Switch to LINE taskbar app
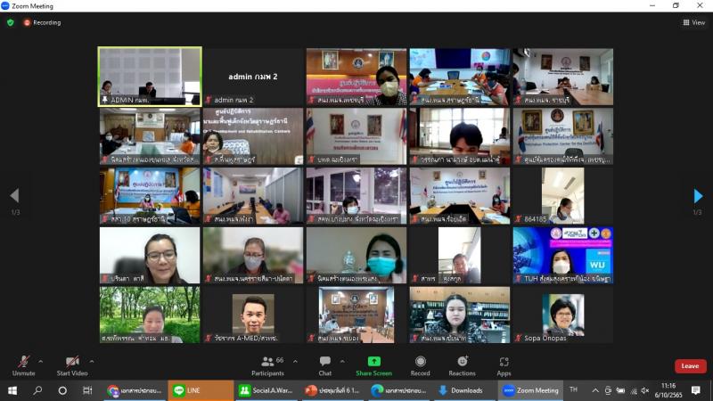Image resolution: width=713 pixels, height=401 pixels. [x=201, y=390]
